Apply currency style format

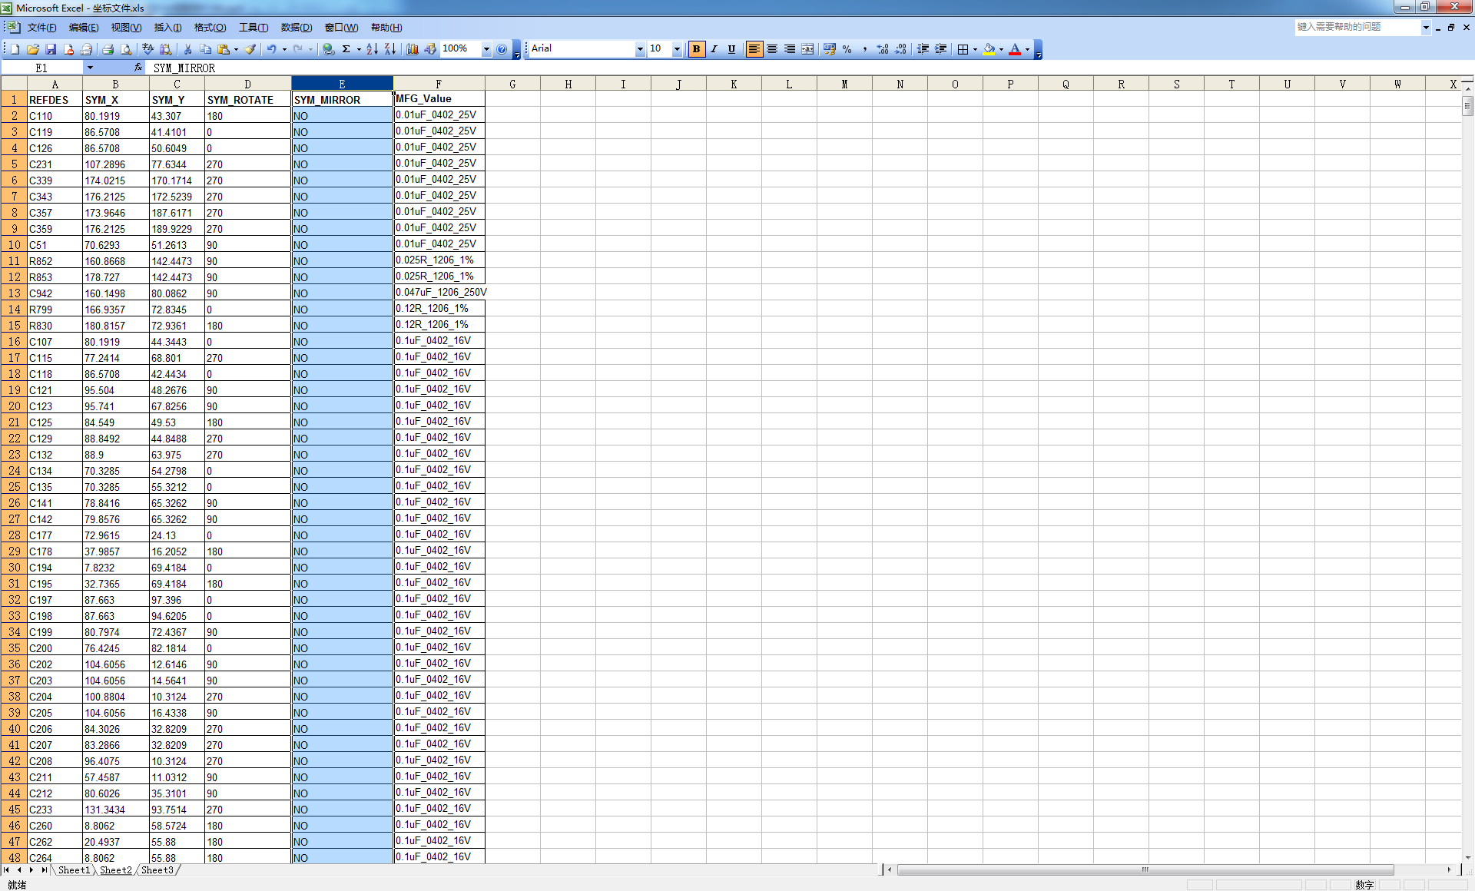pyautogui.click(x=829, y=49)
